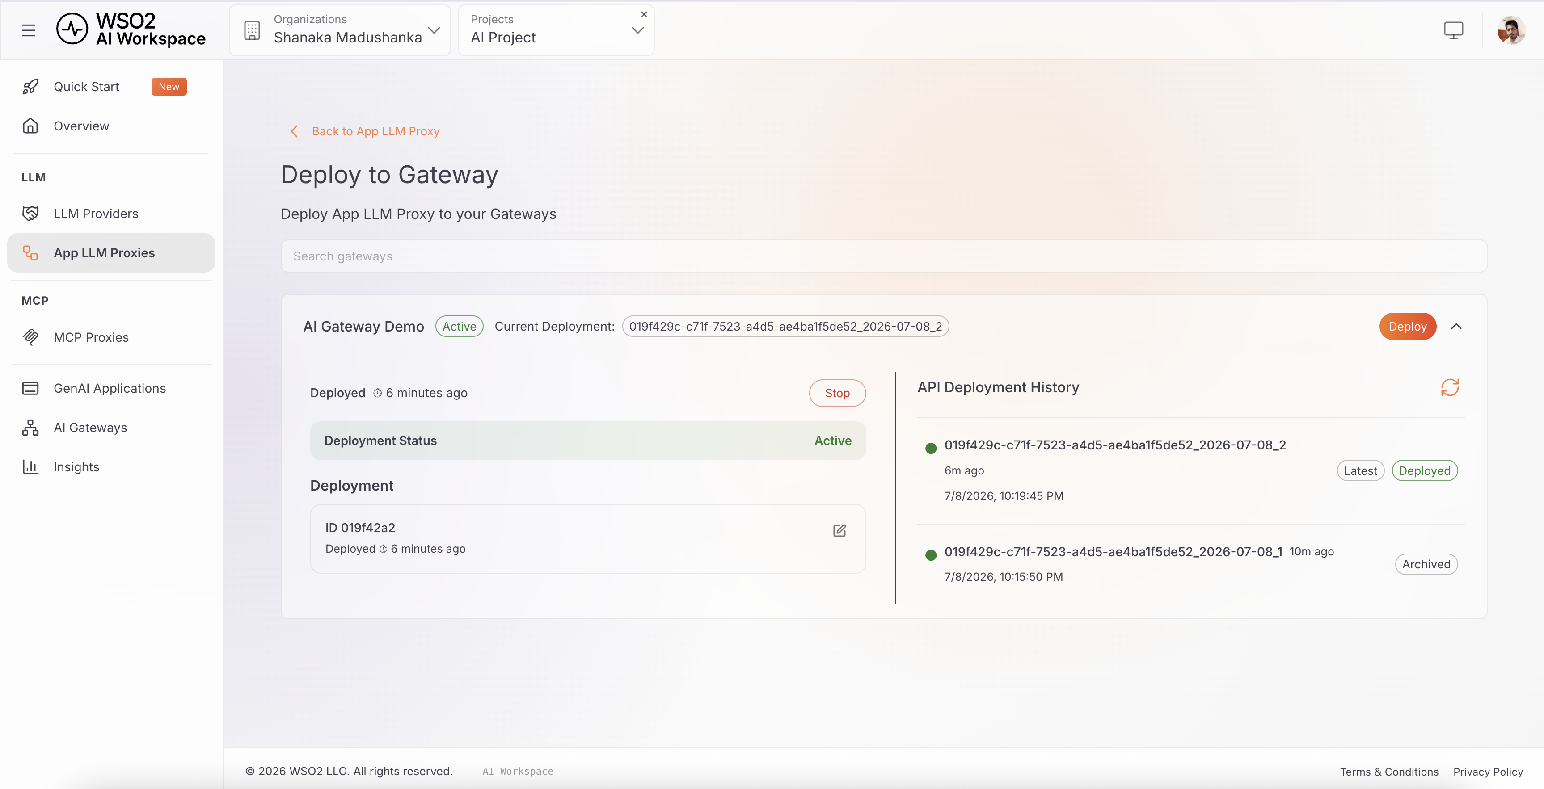The height and width of the screenshot is (789, 1544).
Task: Click the MCP Proxies icon
Action: (30, 337)
